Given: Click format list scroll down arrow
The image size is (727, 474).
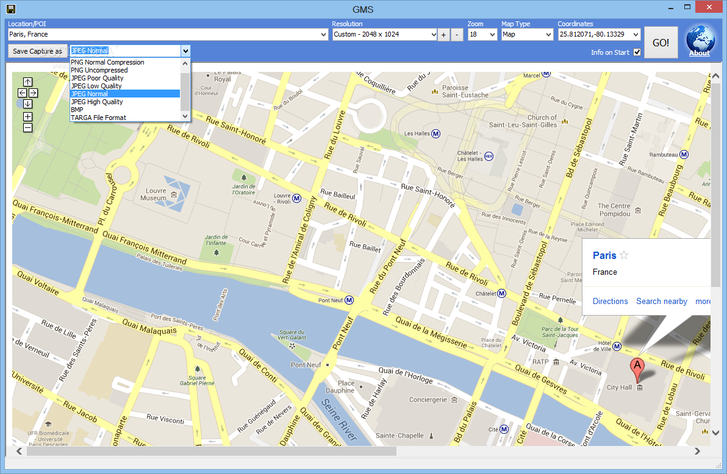Looking at the screenshot, I should 185,116.
